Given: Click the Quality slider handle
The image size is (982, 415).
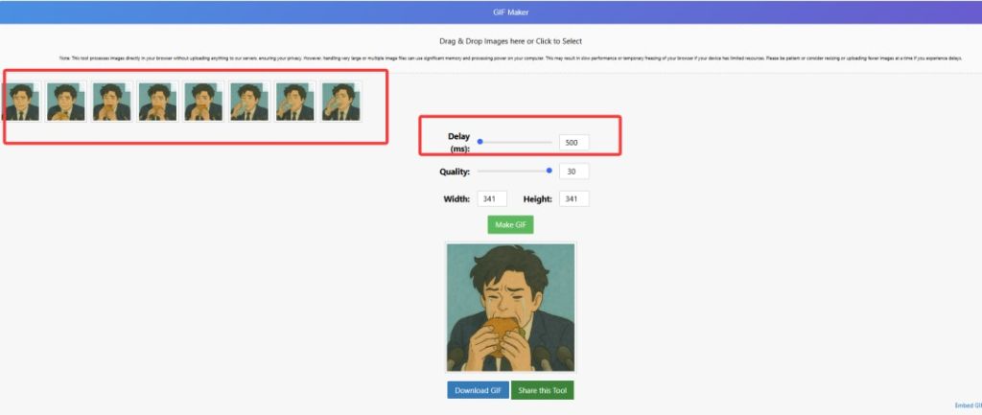Looking at the screenshot, I should (549, 171).
